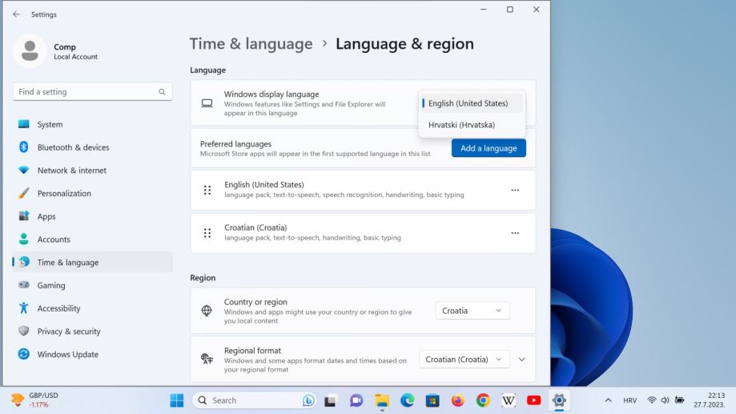Open Wi-Fi network tray icon
This screenshot has height=414, width=736.
click(x=652, y=400)
